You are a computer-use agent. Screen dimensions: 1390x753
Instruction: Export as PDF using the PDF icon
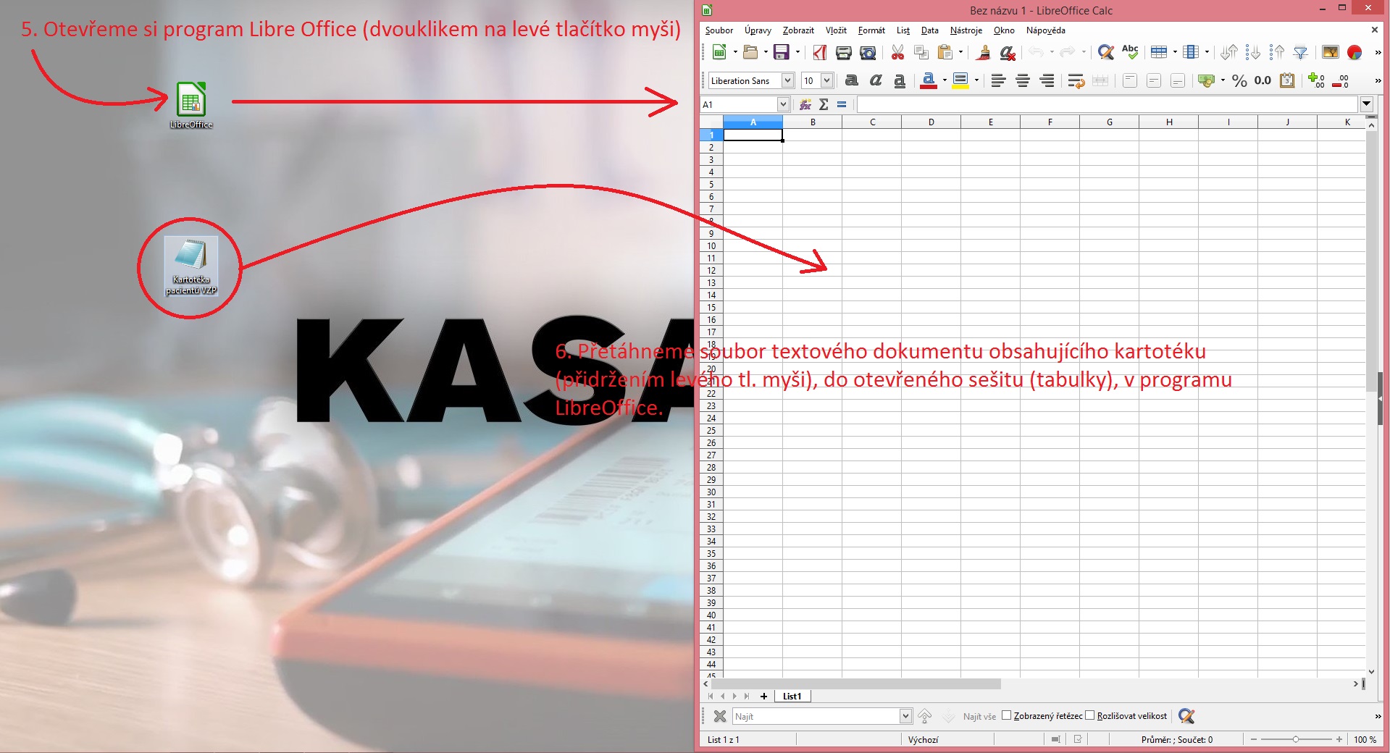click(819, 52)
